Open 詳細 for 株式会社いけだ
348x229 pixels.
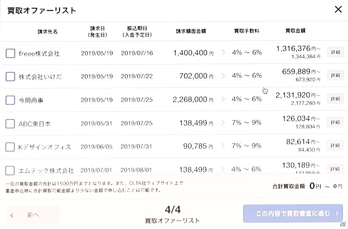point(335,76)
